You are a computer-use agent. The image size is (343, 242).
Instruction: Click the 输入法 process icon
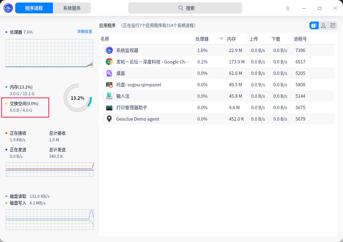click(x=109, y=96)
